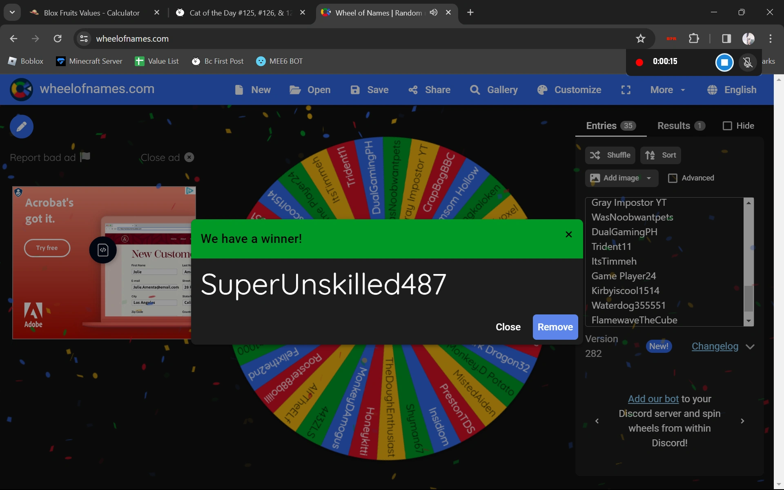Viewport: 784px width, 490px height.
Task: Open the Bc First Post bookmark
Action: click(218, 61)
